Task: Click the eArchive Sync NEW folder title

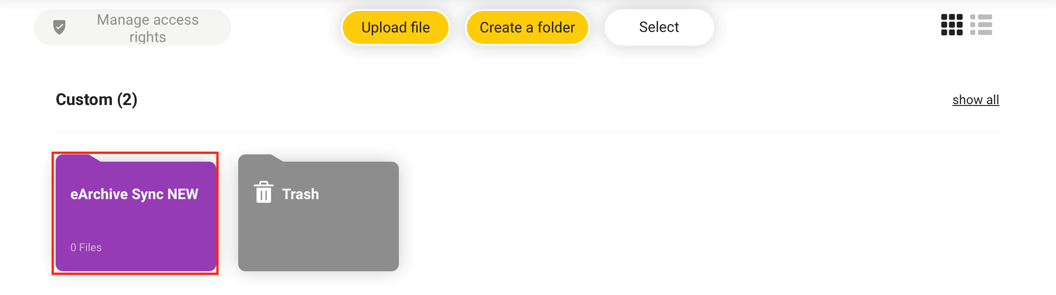Action: 134,194
